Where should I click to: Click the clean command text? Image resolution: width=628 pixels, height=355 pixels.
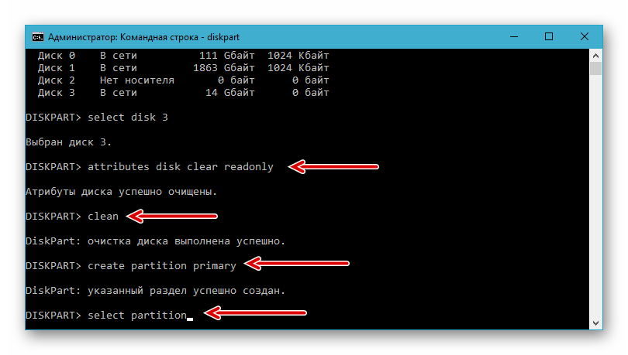tap(103, 217)
